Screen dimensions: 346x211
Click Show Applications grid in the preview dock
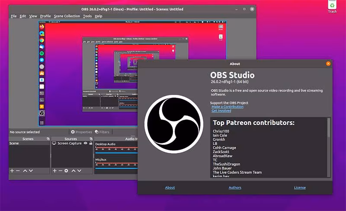[x=42, y=123]
